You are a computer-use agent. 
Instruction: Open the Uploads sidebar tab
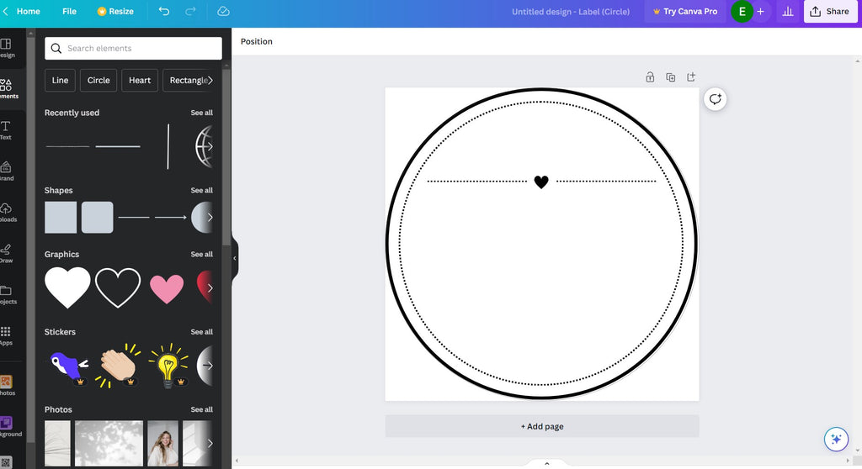click(7, 213)
